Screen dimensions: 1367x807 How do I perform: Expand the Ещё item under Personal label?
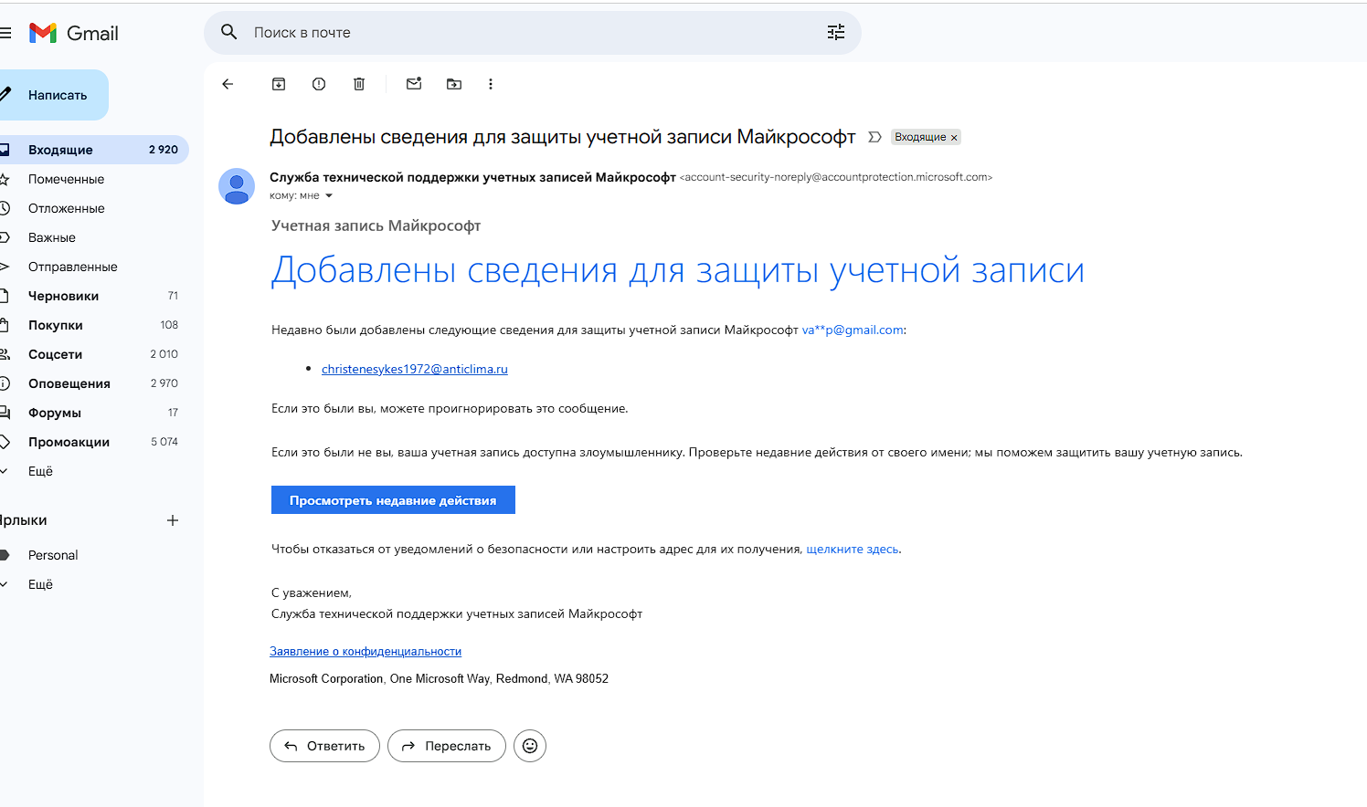pyautogui.click(x=40, y=584)
